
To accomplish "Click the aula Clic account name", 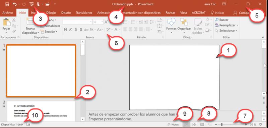I will [x=210, y=4].
